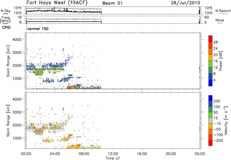The height and width of the screenshot is (160, 231).
Task: Click the 4000 tick on the power panel
Action: pos(17,40)
